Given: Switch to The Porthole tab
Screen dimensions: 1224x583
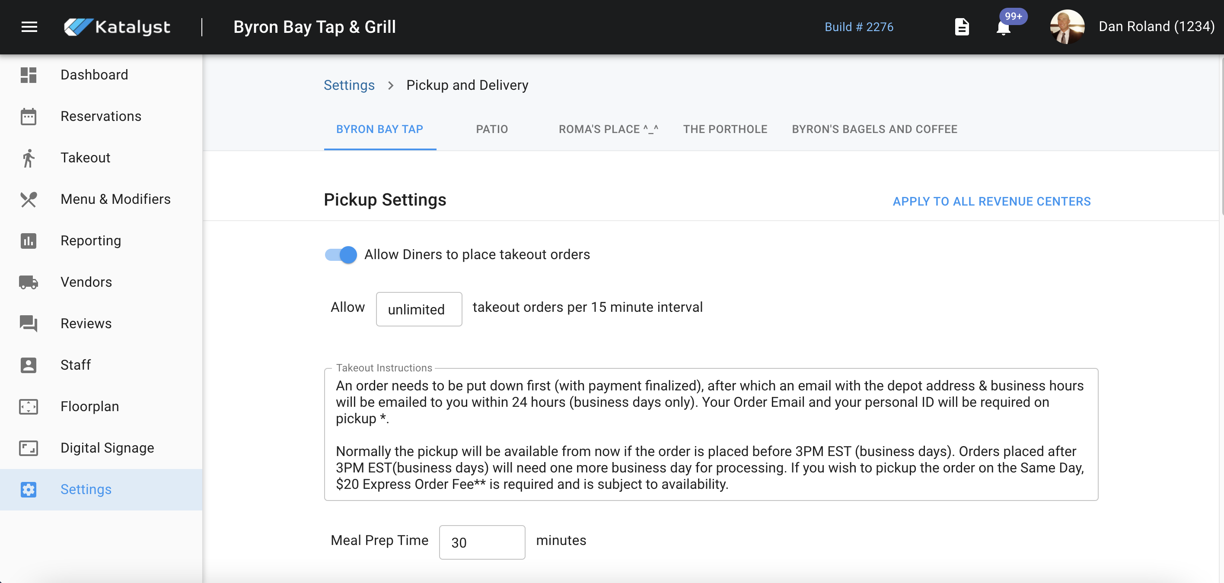Looking at the screenshot, I should pos(725,129).
